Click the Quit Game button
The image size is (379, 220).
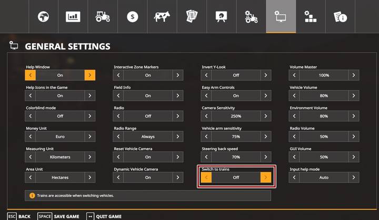tap(104, 216)
